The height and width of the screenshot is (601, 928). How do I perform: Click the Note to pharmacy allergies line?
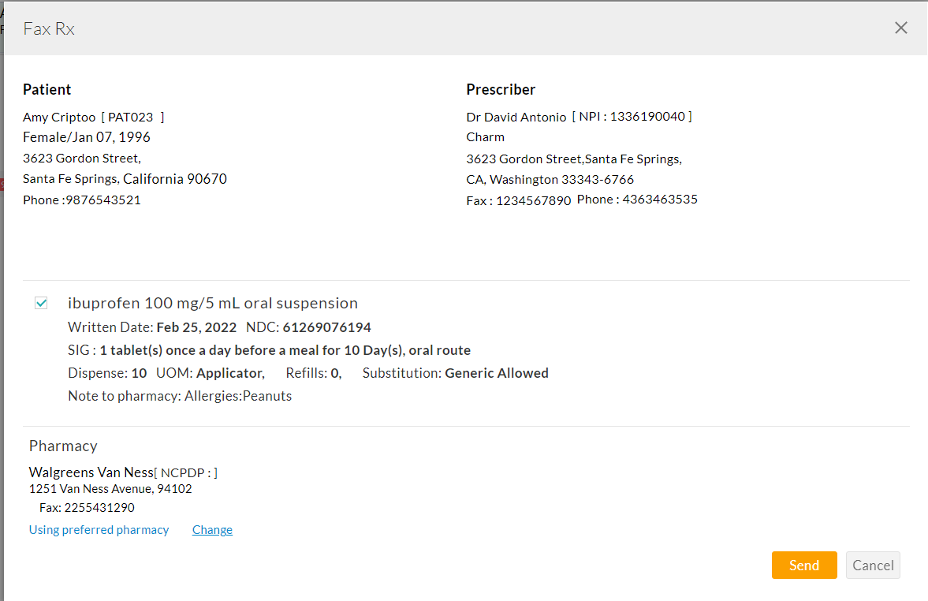point(180,396)
